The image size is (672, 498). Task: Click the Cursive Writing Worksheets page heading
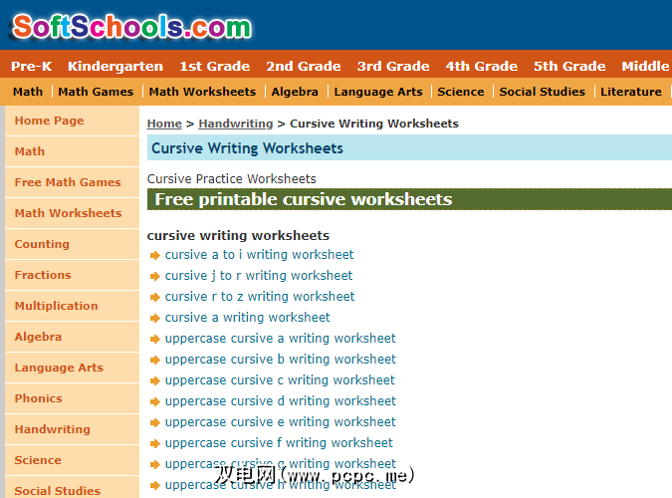(x=247, y=148)
